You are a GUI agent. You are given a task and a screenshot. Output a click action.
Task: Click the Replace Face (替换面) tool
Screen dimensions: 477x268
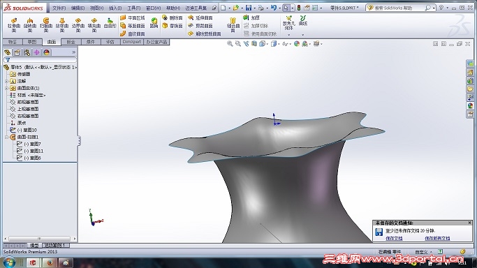coord(173,26)
